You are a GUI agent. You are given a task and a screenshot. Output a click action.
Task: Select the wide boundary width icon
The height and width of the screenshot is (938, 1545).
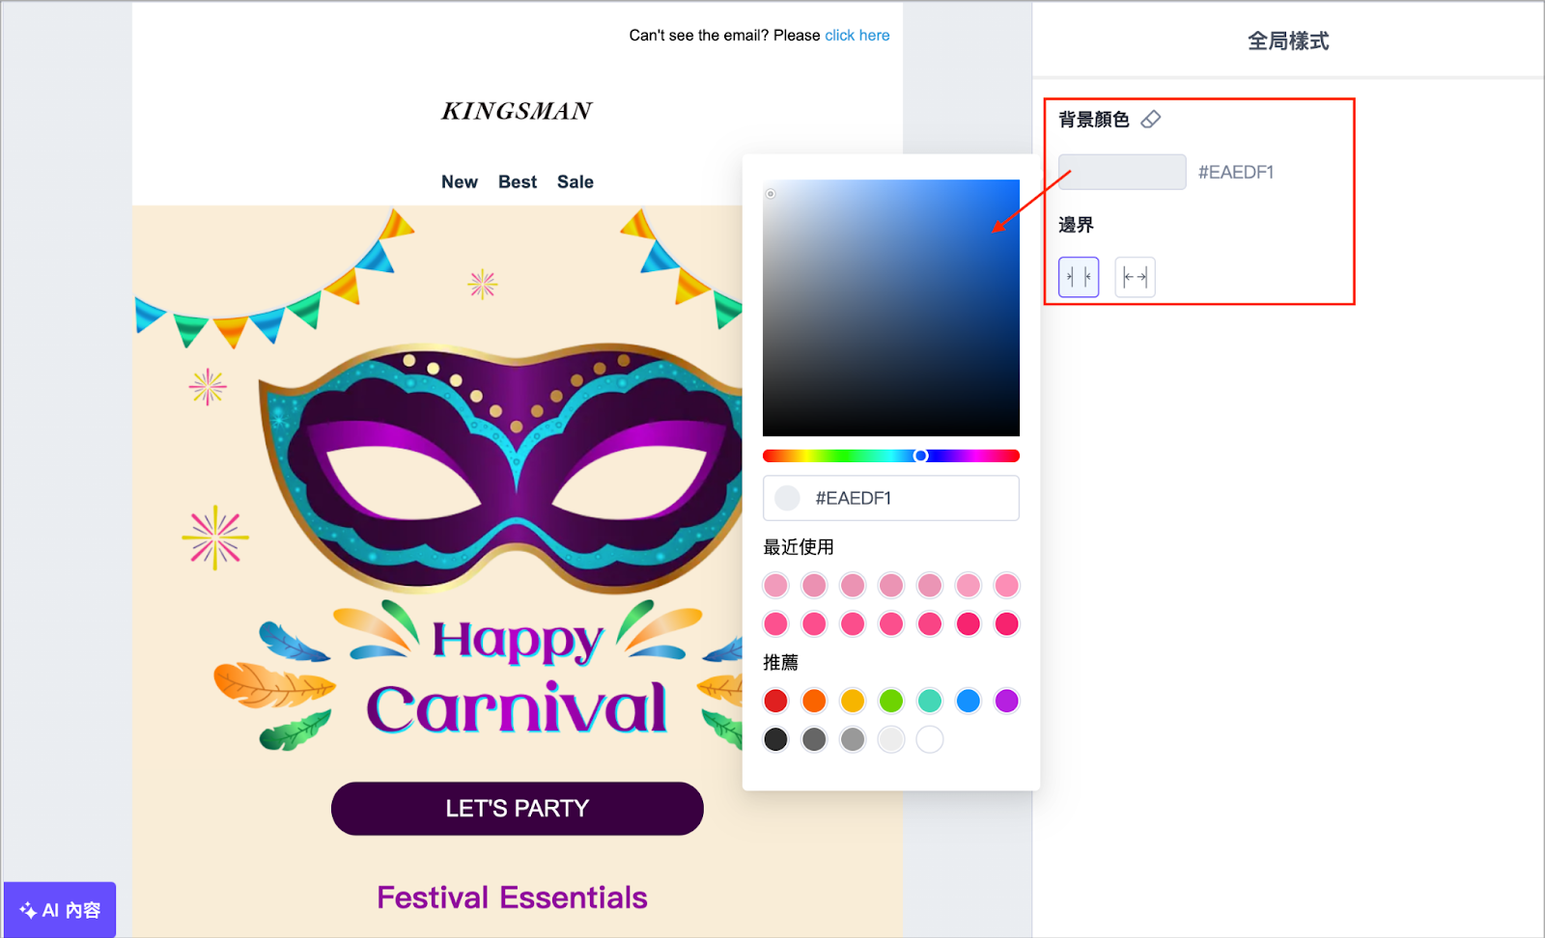point(1135,277)
